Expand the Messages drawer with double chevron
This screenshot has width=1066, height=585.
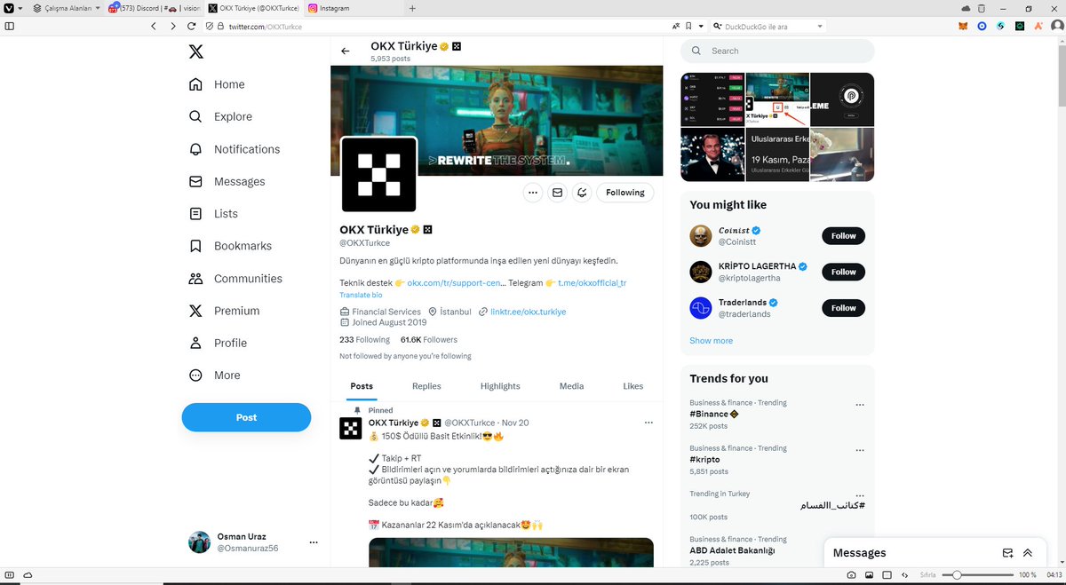[x=1028, y=552]
